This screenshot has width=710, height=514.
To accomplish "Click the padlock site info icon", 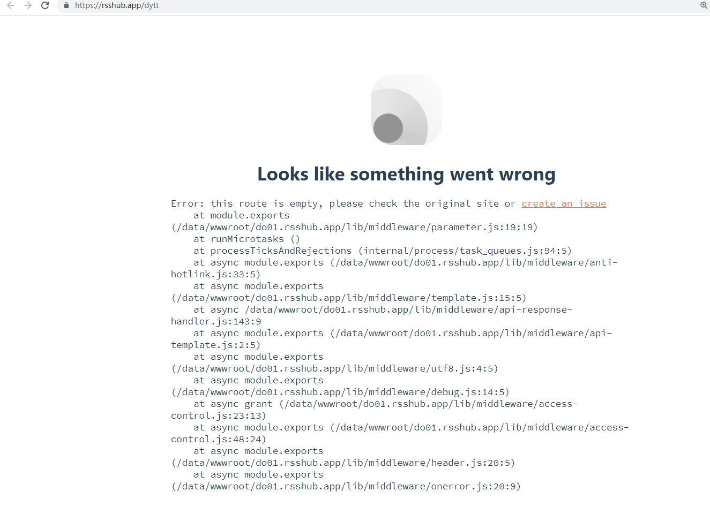I will 66,5.
